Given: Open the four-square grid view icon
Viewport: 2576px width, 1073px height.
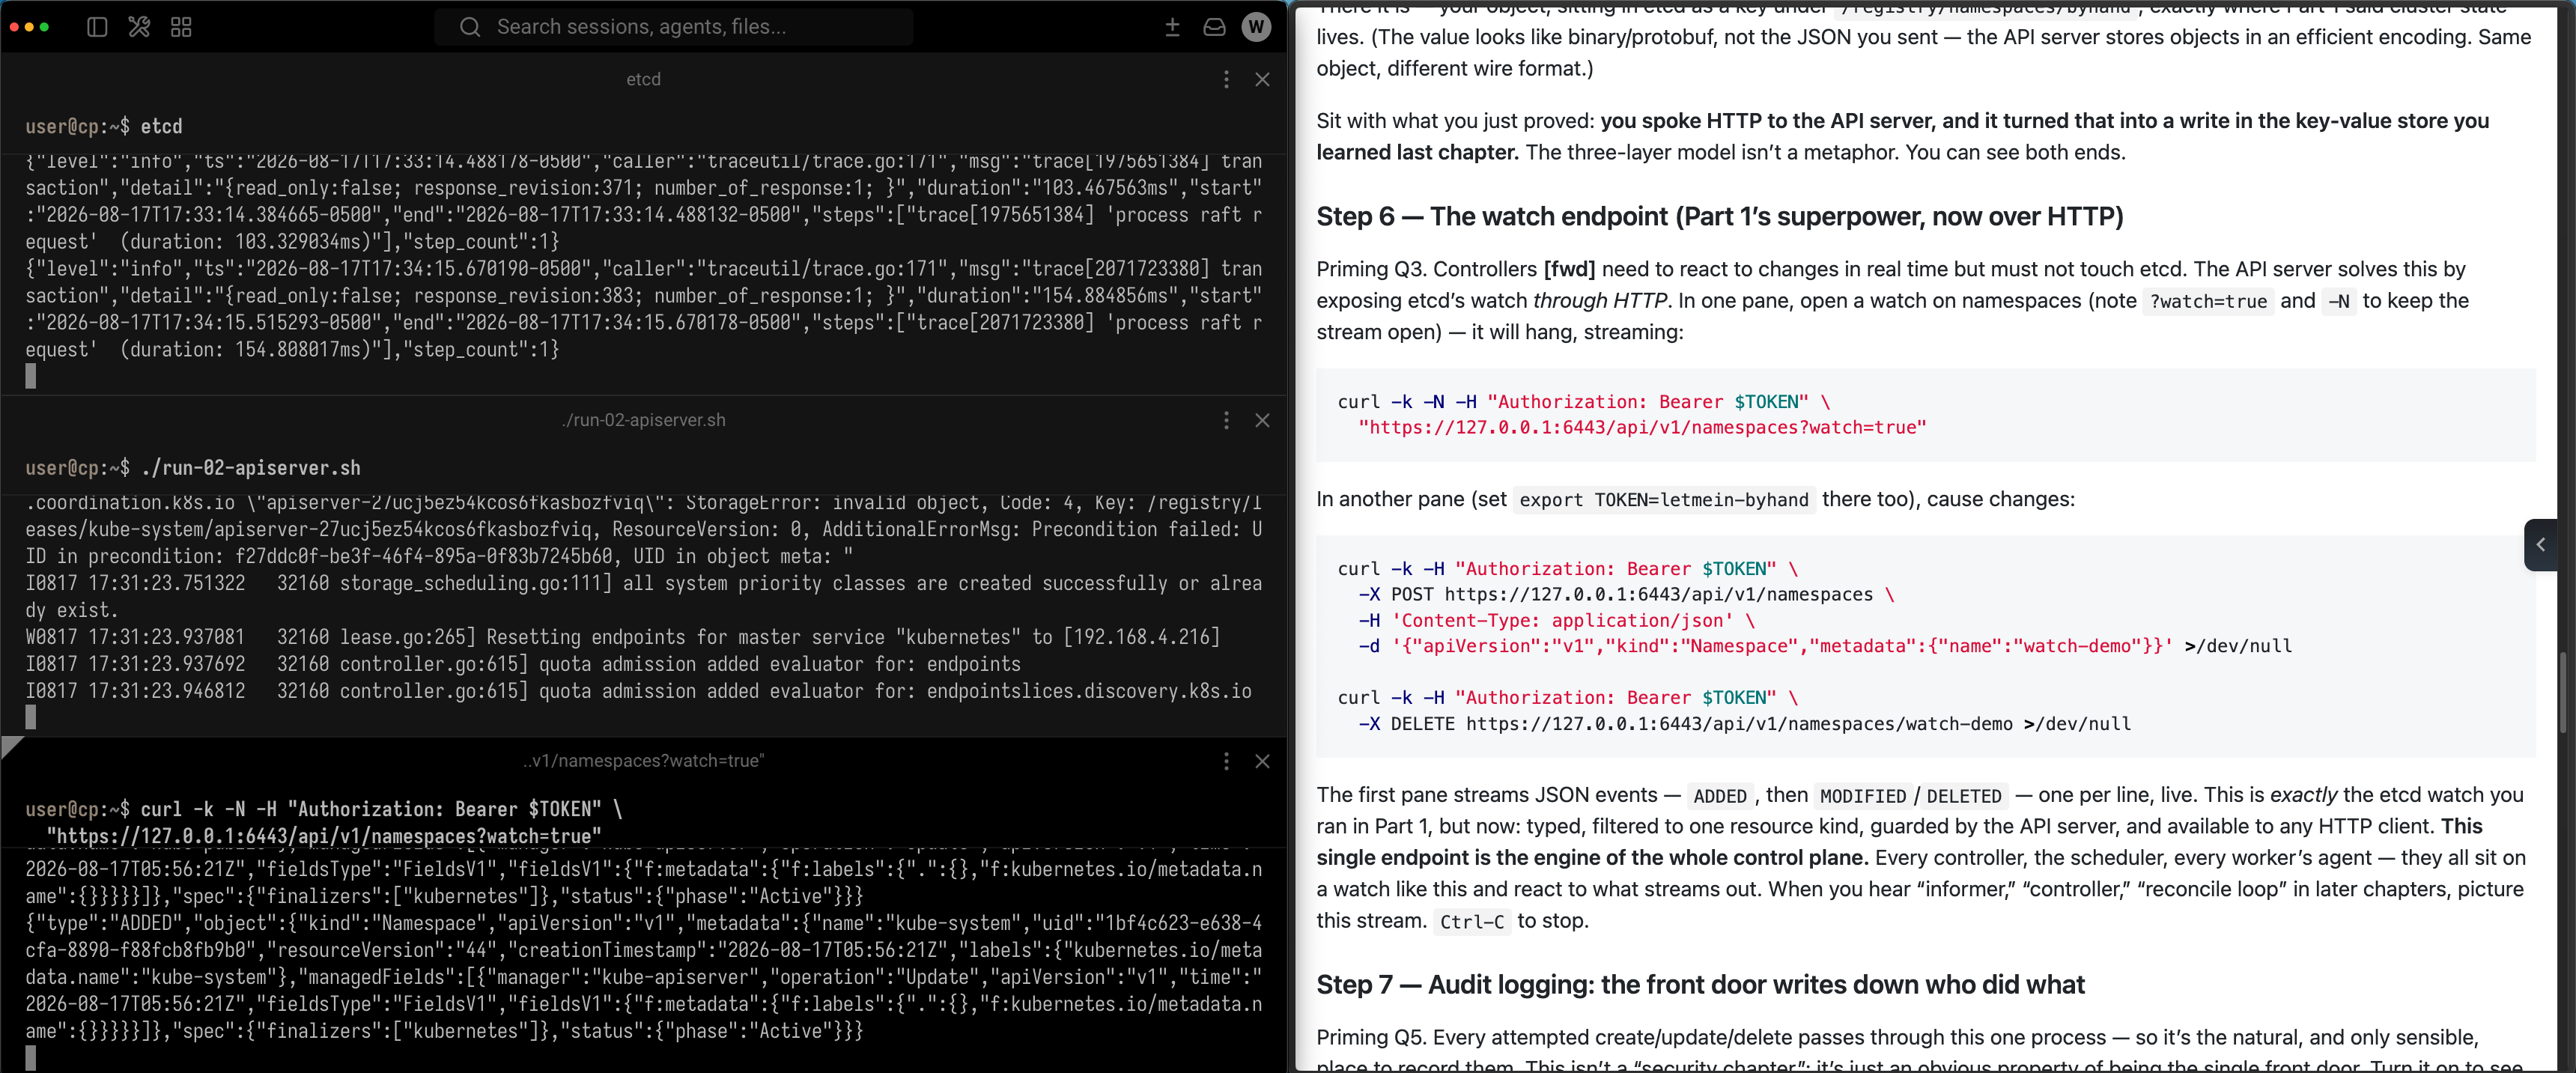Looking at the screenshot, I should pyautogui.click(x=181, y=27).
